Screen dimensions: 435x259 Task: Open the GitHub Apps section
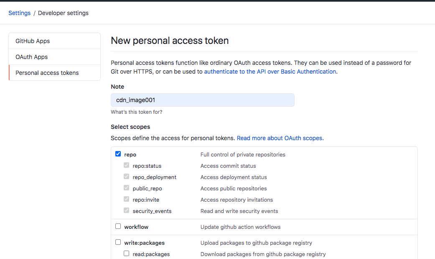(x=33, y=41)
